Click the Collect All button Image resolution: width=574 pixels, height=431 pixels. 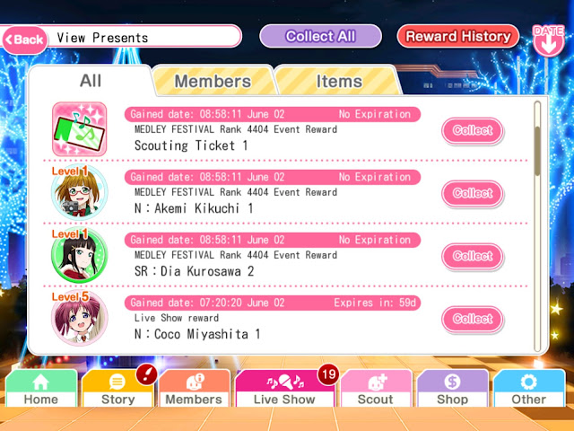pyautogui.click(x=320, y=36)
